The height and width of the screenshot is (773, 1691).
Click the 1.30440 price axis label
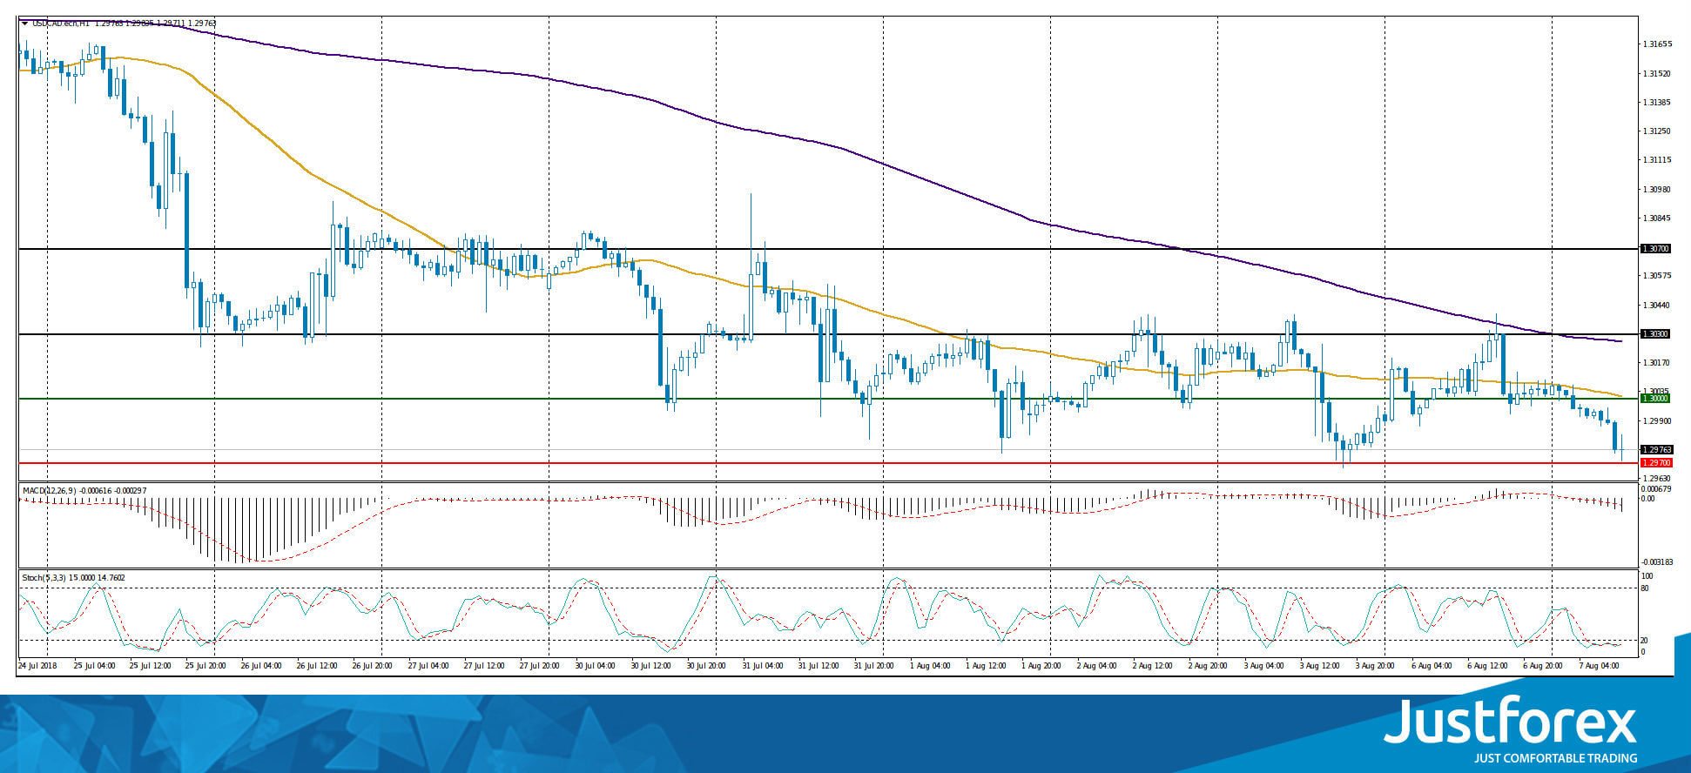pyautogui.click(x=1657, y=306)
